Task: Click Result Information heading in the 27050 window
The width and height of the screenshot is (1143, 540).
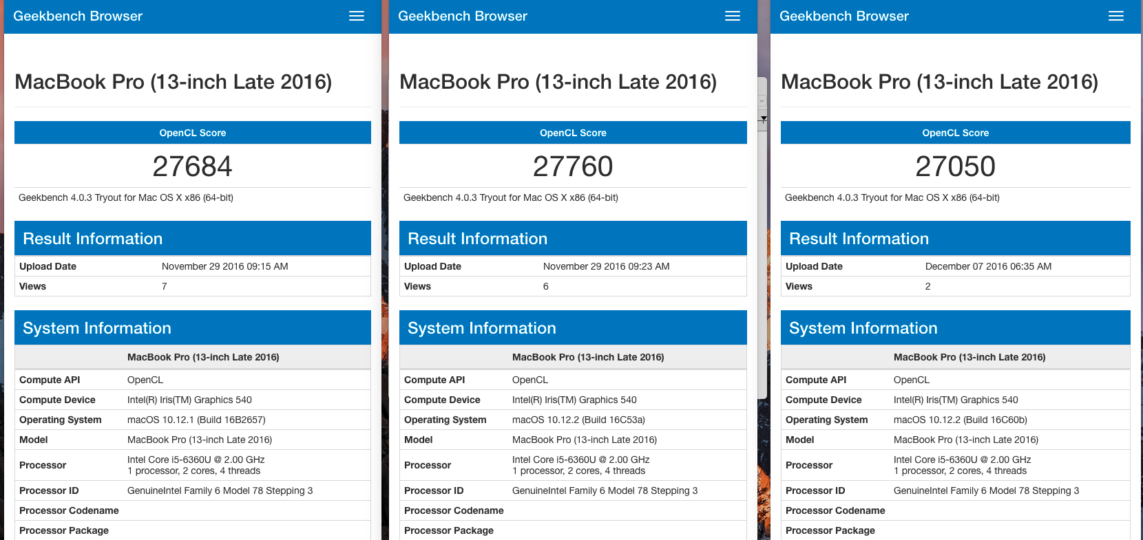Action: tap(859, 239)
